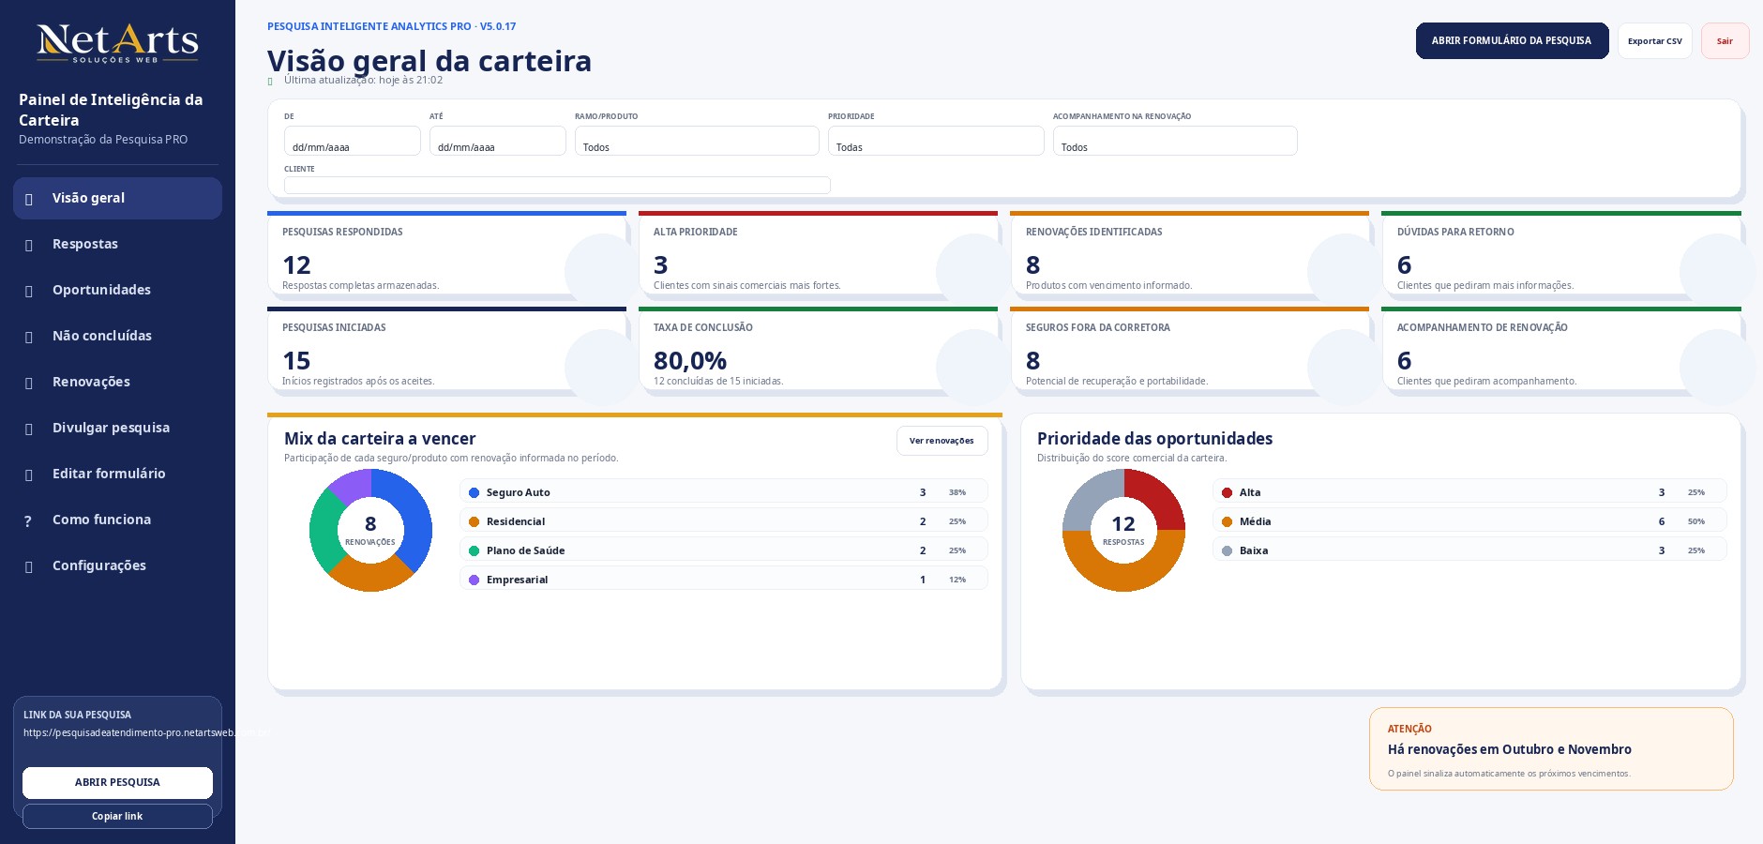1763x844 pixels.
Task: Click the Pesquisas respondidas card
Action: coord(446,254)
